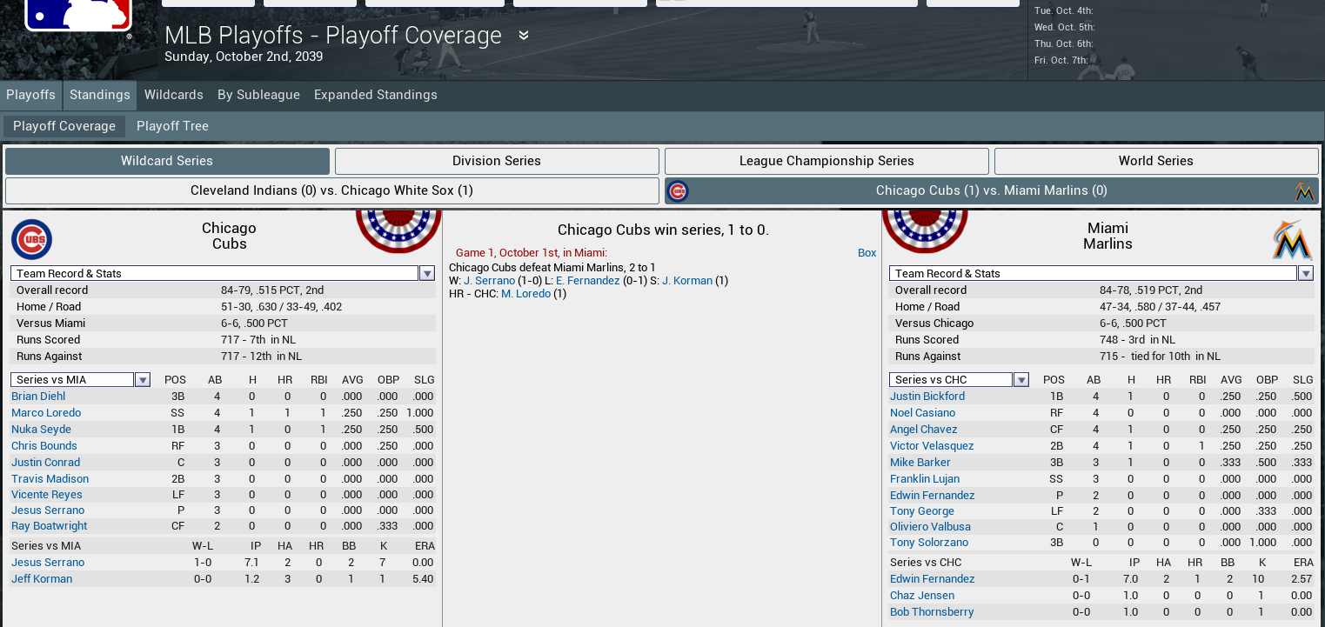This screenshot has width=1325, height=627.
Task: Click the Miami Marlins team logo
Action: click(x=1292, y=241)
